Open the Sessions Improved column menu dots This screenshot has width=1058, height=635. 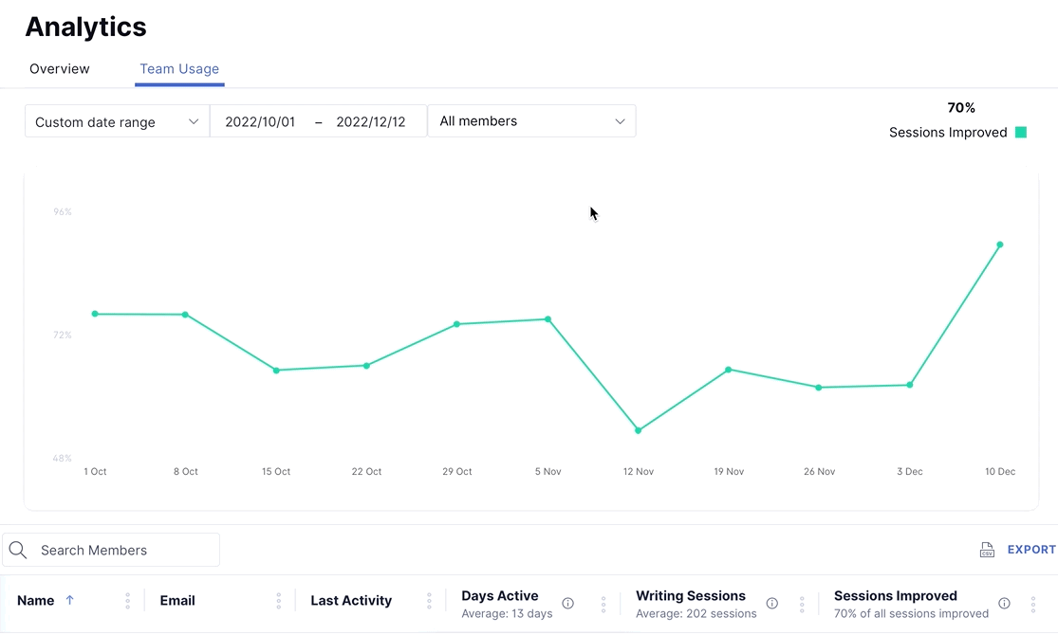point(1033,604)
